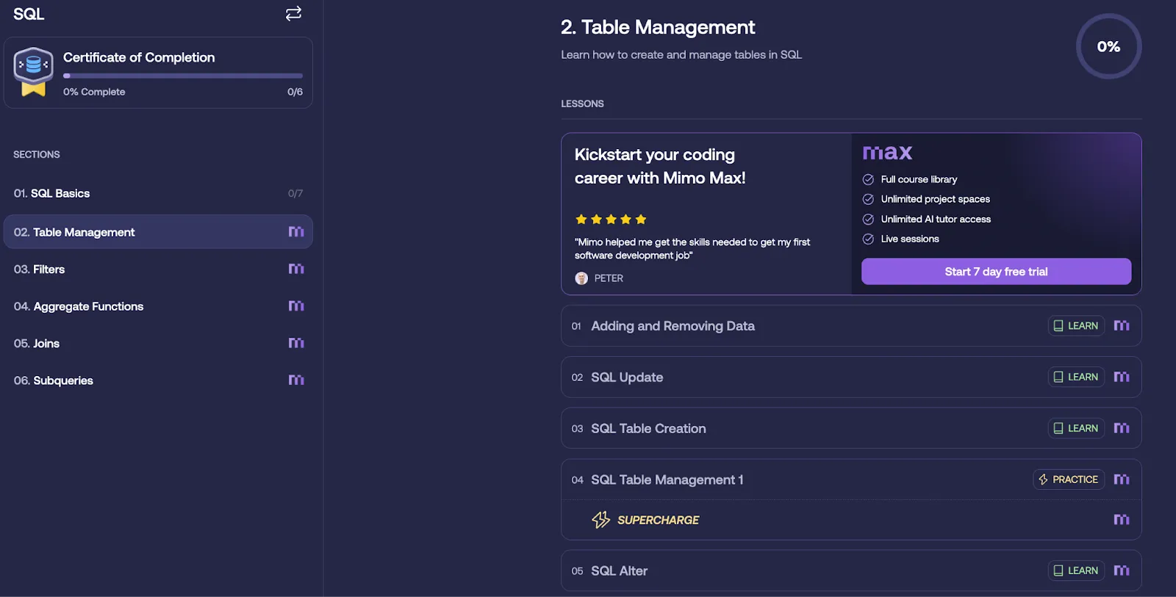This screenshot has height=597, width=1176.
Task: Click Mimo icon on the Supercharge row
Action: [1122, 519]
